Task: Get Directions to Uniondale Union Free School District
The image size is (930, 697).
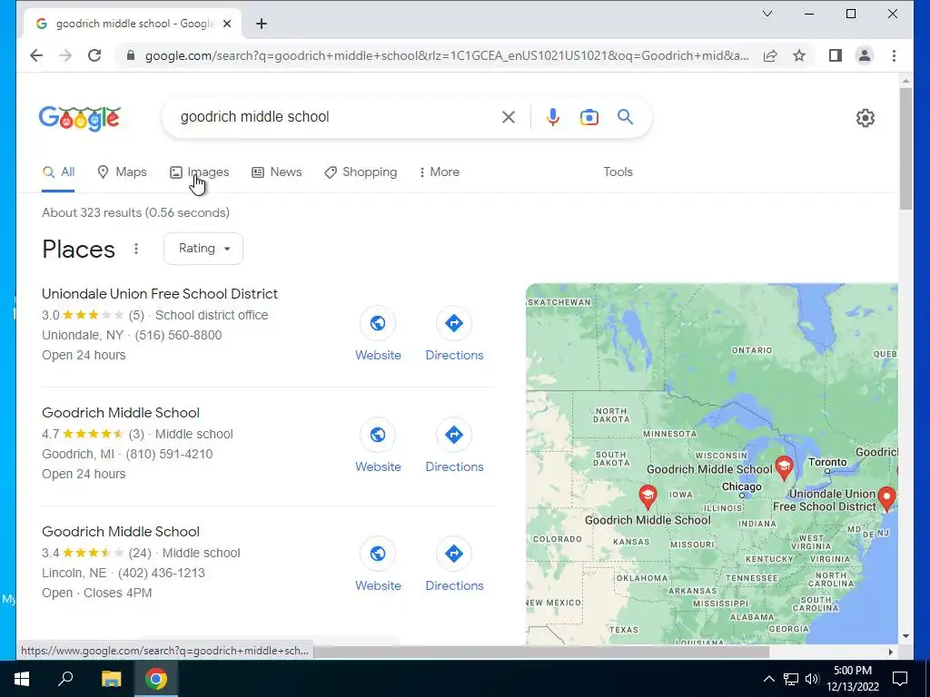Action: tap(454, 334)
